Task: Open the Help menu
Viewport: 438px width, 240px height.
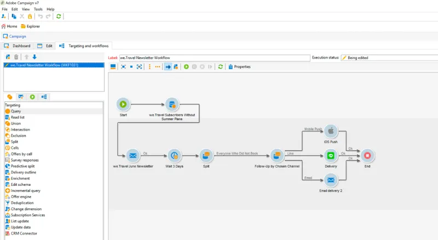Action: point(50,9)
